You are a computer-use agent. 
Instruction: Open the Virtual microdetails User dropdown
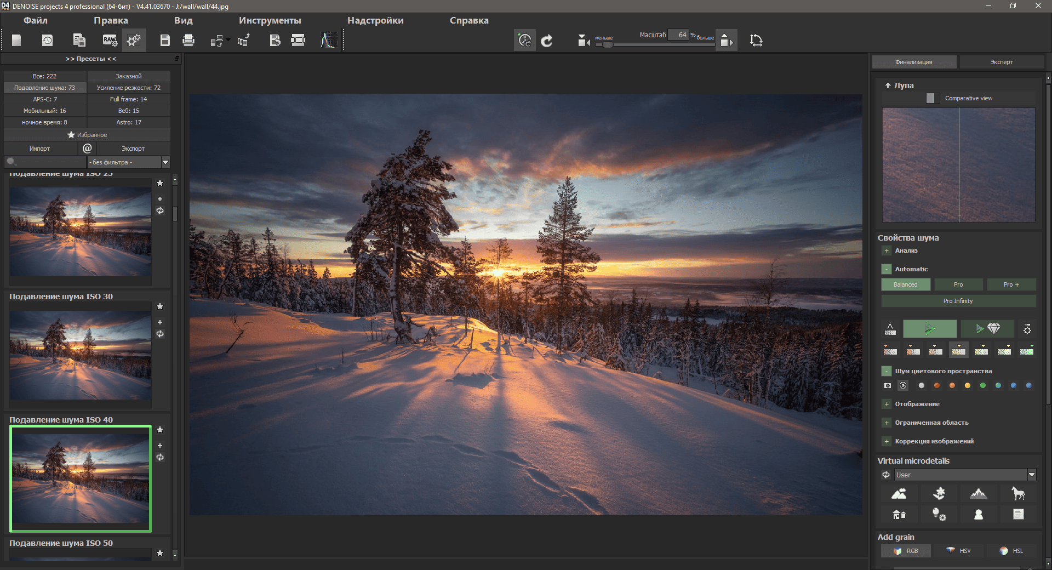tap(965, 475)
